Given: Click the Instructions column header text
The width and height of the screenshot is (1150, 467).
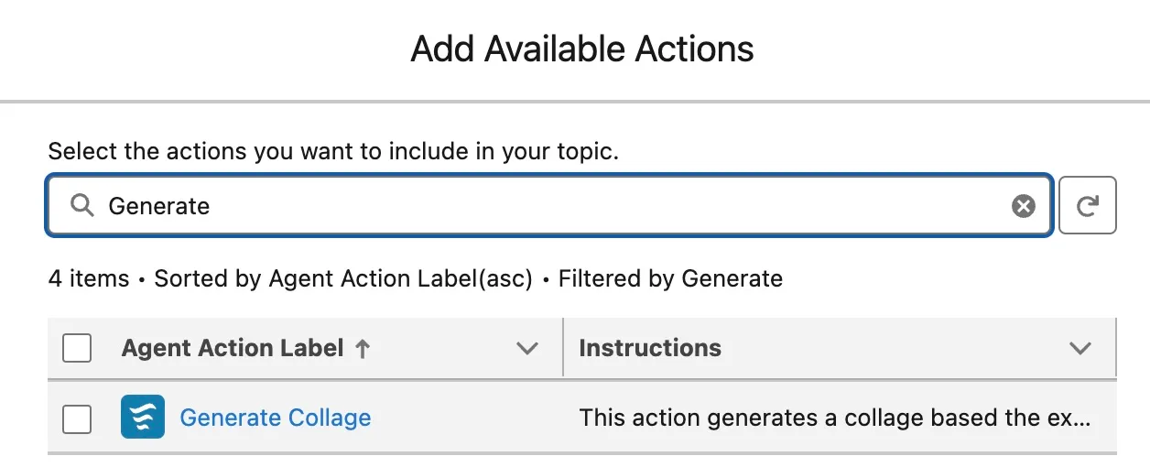Looking at the screenshot, I should [x=650, y=348].
